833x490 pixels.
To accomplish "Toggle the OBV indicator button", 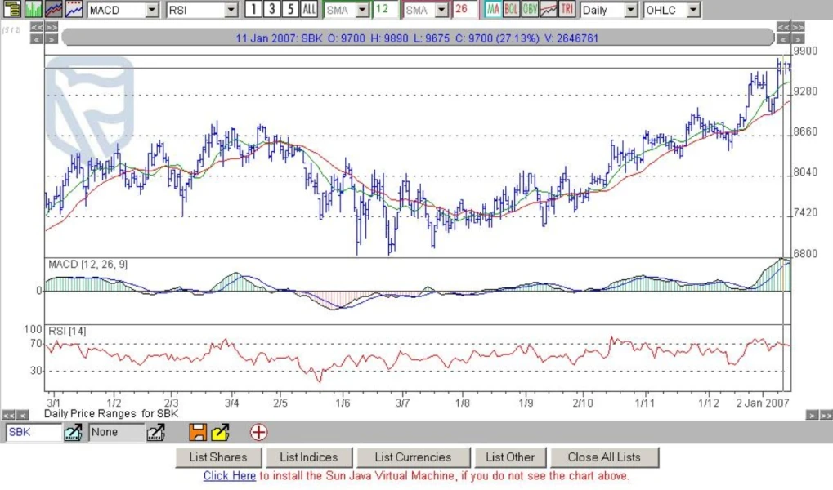I will (530, 10).
